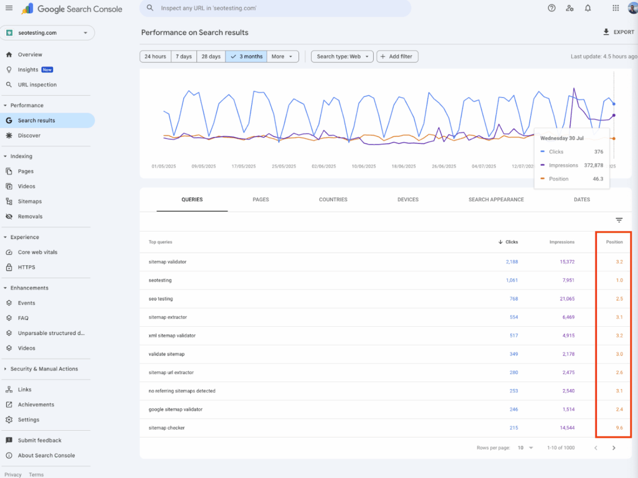
Task: Sort table by Position column header
Action: pyautogui.click(x=614, y=242)
